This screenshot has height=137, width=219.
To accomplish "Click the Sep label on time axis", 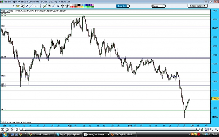I will (130, 125).
